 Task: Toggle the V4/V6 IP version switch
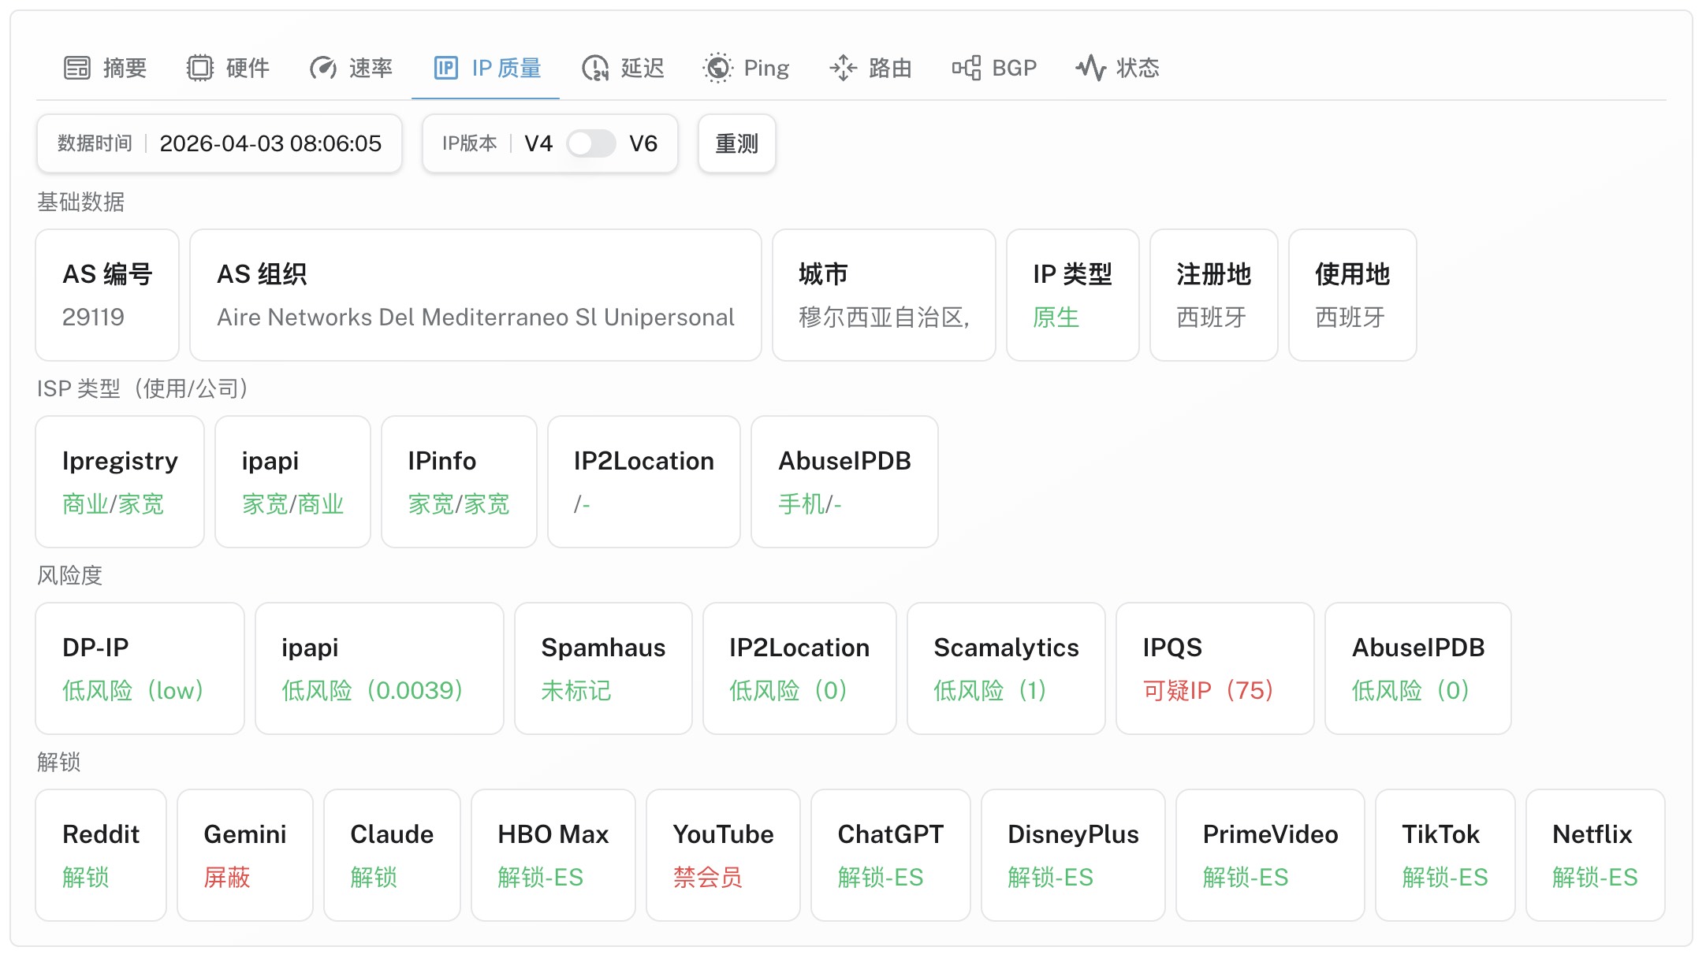591,143
